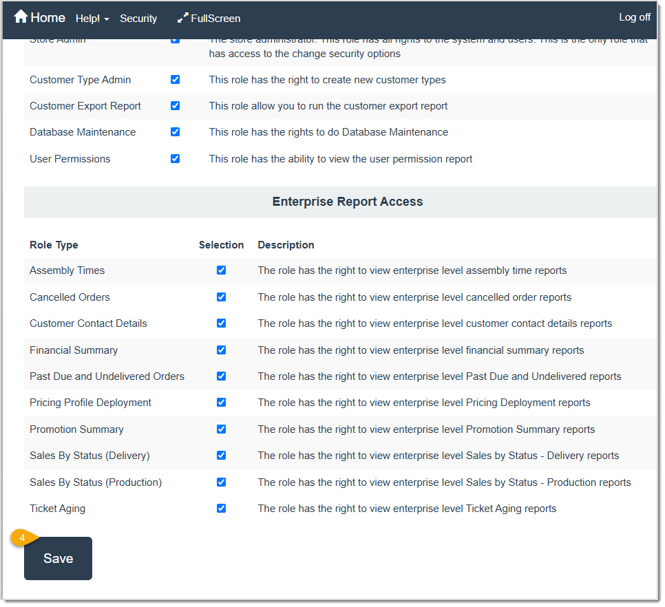Image resolution: width=665 pixels, height=607 pixels.
Task: Toggle the Customer Type Admin checkbox
Action: coord(175,79)
